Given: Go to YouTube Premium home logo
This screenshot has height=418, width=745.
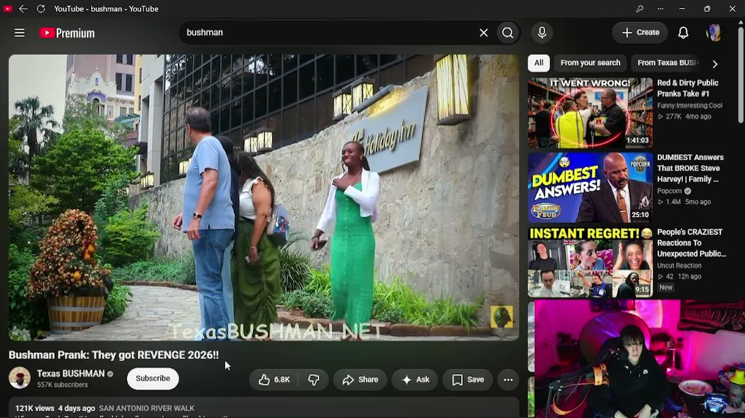Looking at the screenshot, I should coord(67,33).
